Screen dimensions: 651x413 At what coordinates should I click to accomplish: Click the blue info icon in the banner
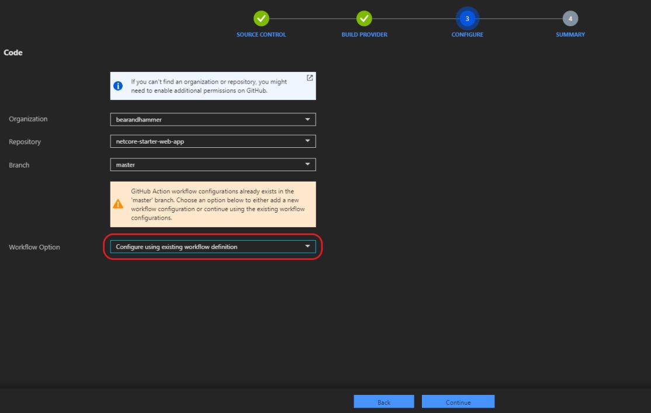point(119,86)
